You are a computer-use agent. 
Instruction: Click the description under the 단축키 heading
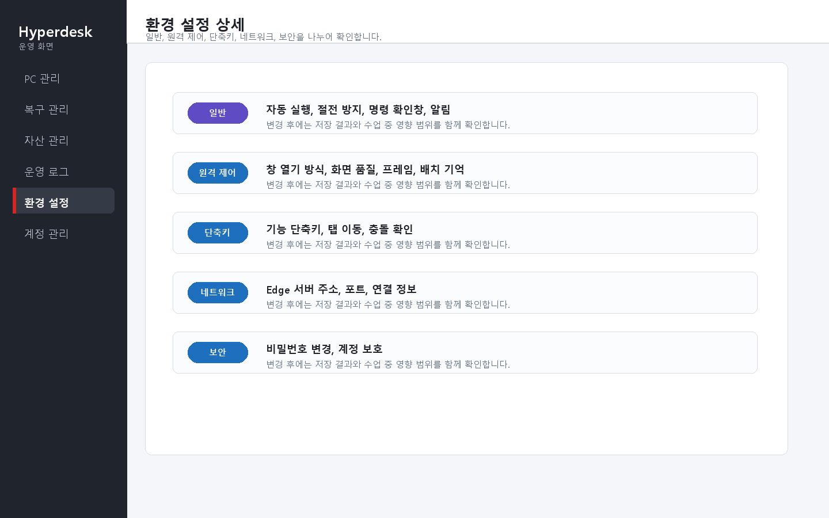(x=388, y=245)
